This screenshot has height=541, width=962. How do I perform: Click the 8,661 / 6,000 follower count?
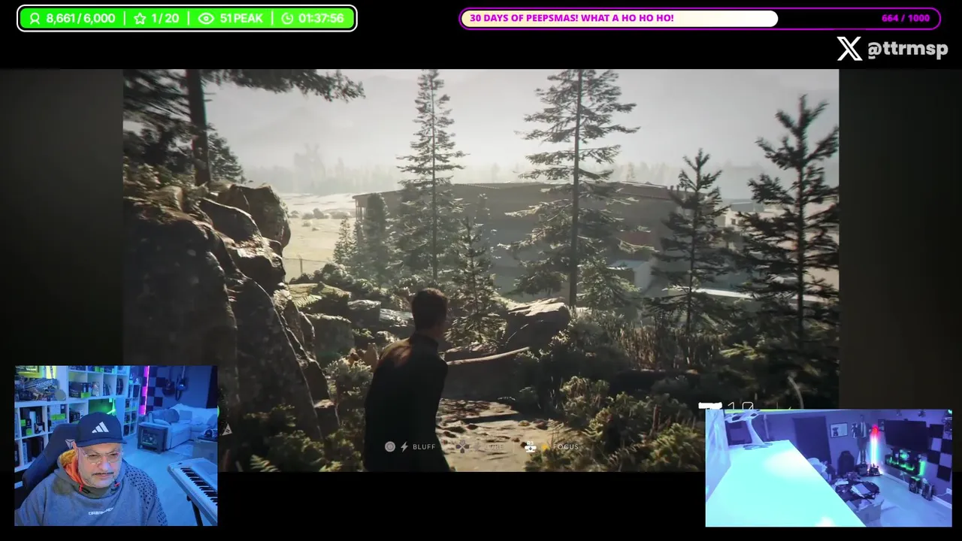pyautogui.click(x=80, y=19)
